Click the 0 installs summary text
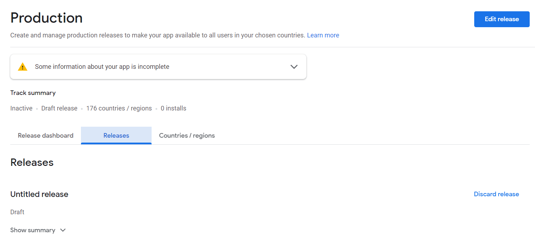 173,108
